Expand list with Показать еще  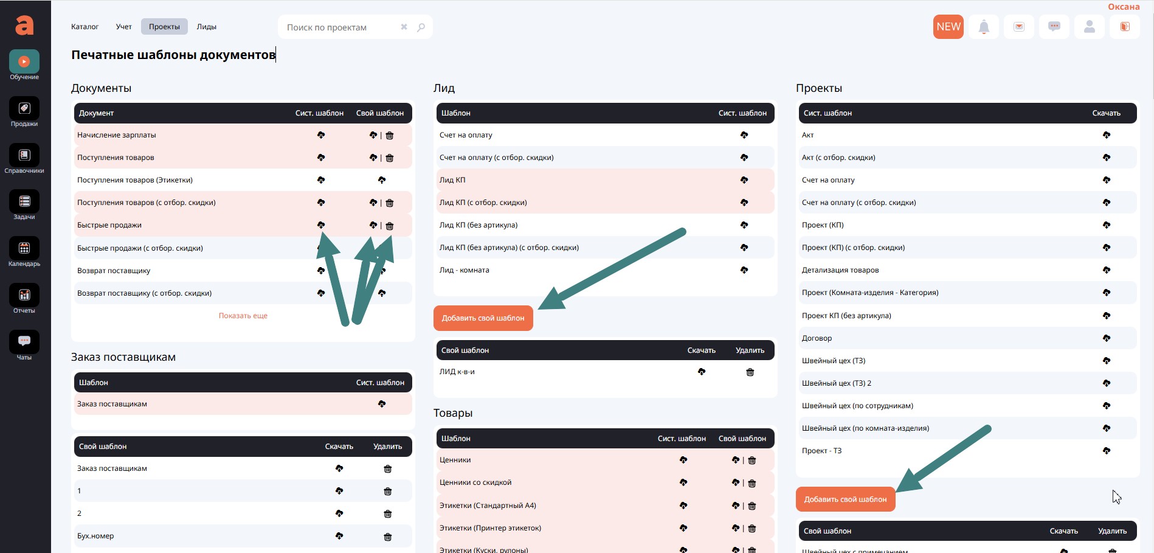pyautogui.click(x=243, y=316)
